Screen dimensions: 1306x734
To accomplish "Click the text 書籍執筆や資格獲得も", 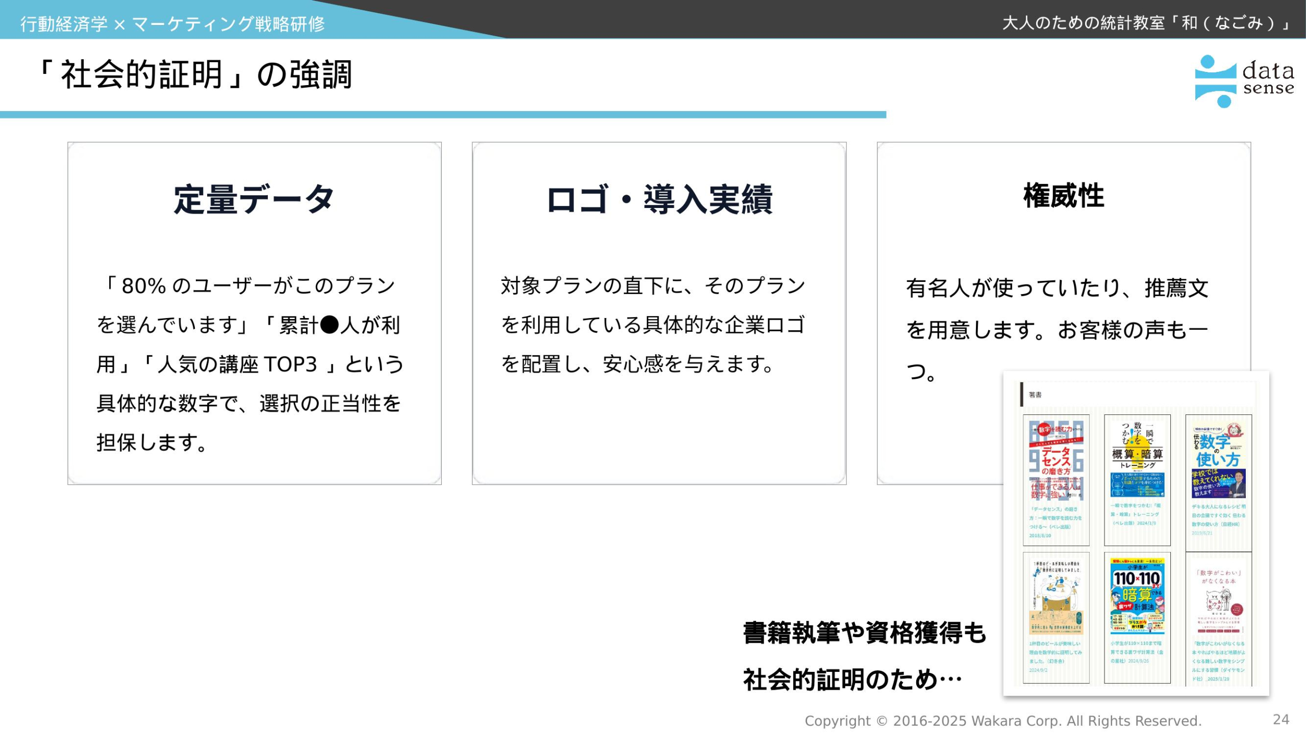I will coord(865,633).
